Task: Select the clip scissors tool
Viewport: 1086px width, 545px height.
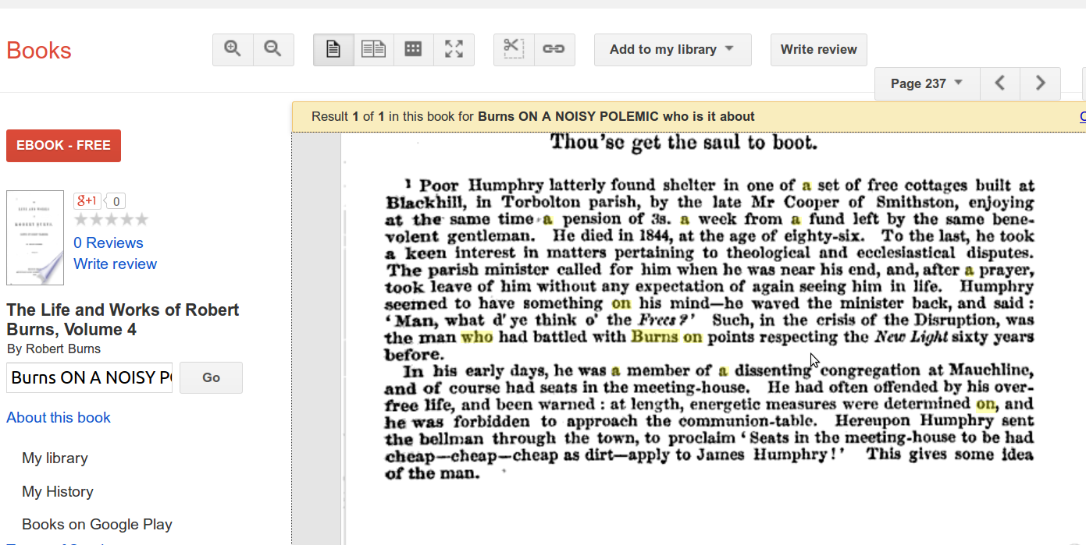Action: [x=513, y=49]
